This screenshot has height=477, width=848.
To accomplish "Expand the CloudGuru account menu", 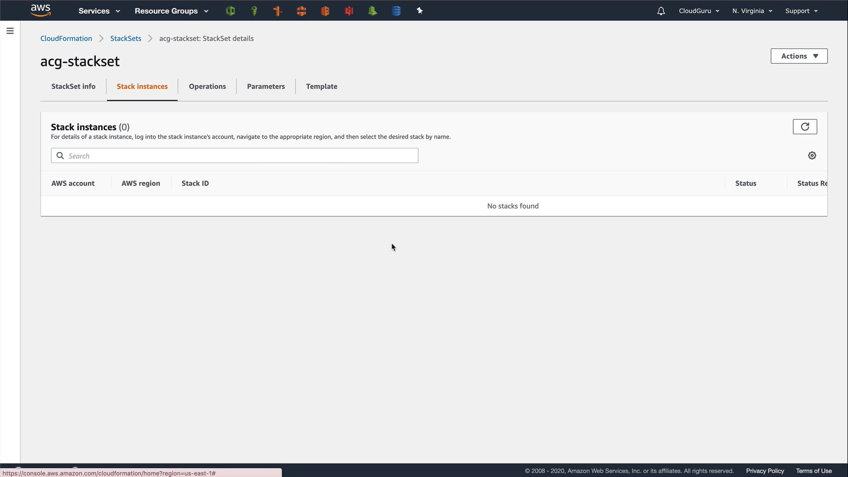I will pyautogui.click(x=699, y=11).
